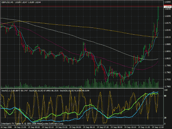This screenshot has width=172, height=129.
Task: Click the 1.8175 price axis label
Action: click(x=168, y=23)
